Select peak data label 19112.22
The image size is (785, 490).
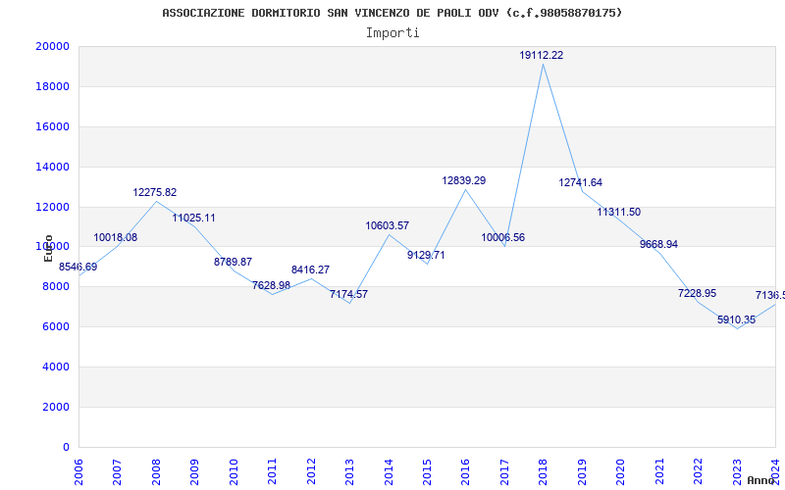542,56
